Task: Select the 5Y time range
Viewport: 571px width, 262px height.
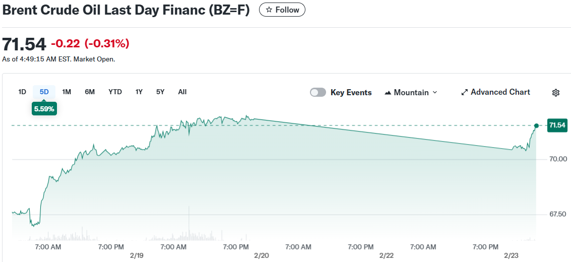Action: click(160, 92)
